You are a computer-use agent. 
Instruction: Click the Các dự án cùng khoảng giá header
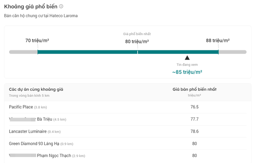point(36,89)
